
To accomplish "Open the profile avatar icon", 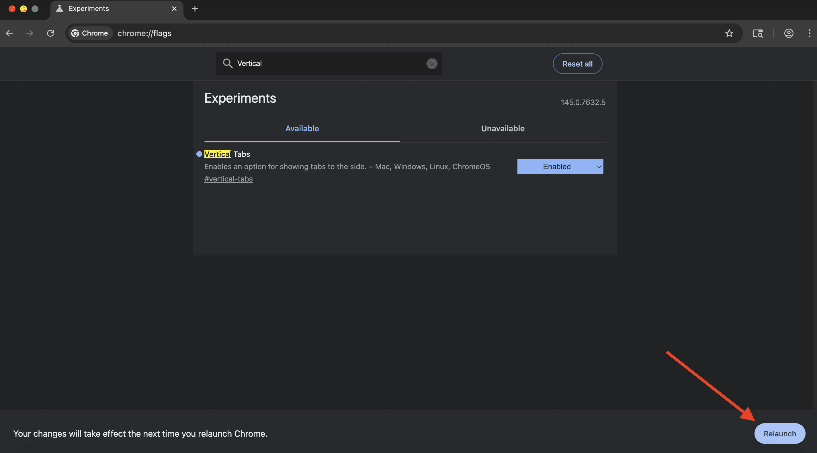I will click(x=788, y=33).
